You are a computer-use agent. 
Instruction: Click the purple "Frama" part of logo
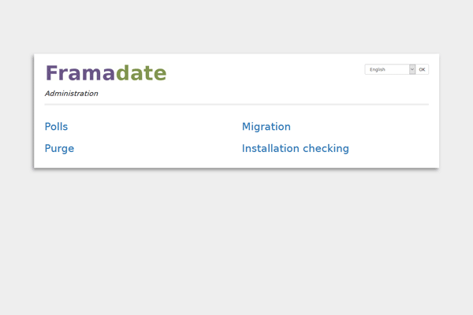click(x=80, y=73)
